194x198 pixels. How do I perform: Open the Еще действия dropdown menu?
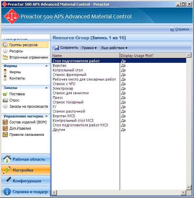(x=115, y=48)
